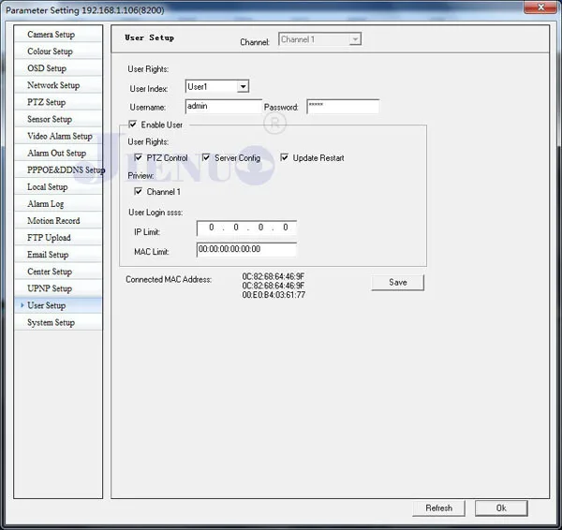Focus the Username text field
562x530 pixels.
(x=224, y=107)
